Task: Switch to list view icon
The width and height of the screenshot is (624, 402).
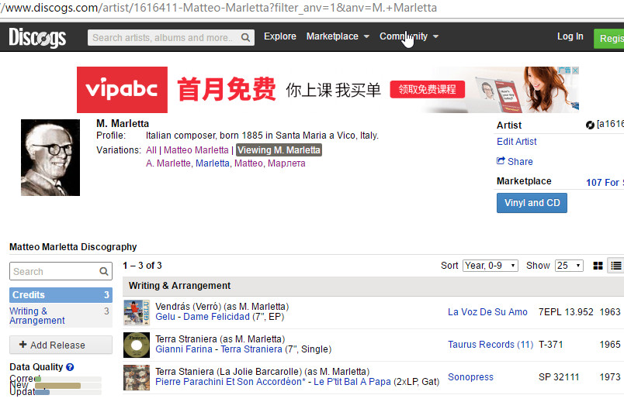Action: click(616, 266)
